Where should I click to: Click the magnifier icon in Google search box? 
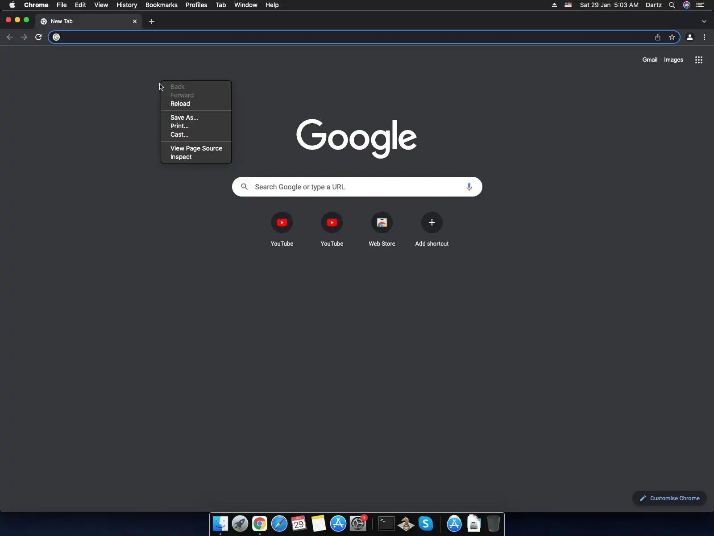tap(244, 187)
